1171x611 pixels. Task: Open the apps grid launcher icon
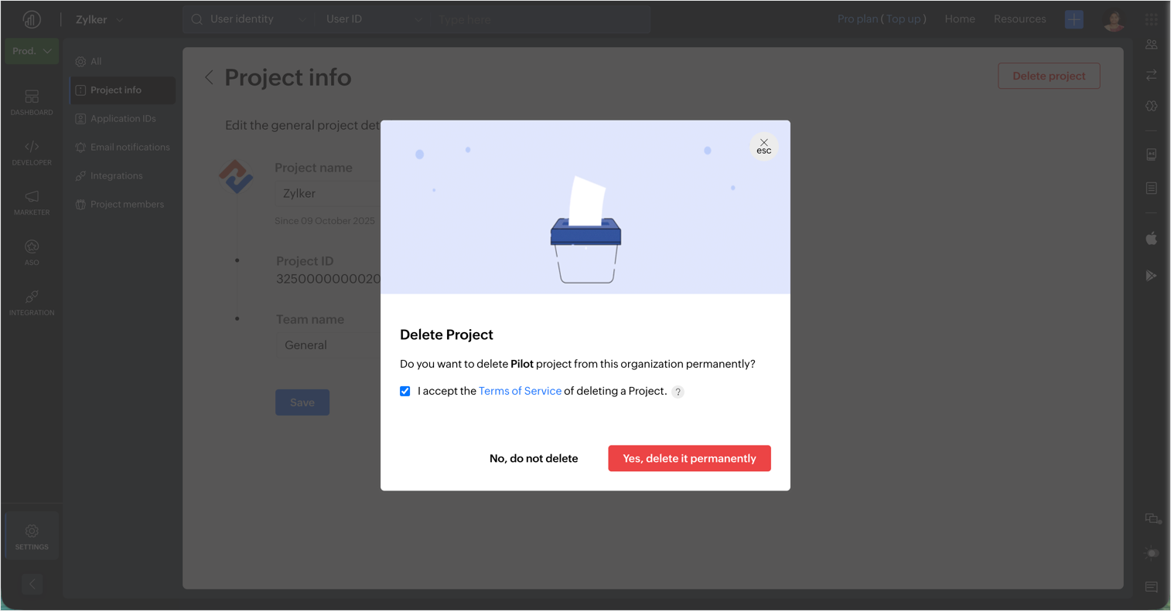pos(1151,19)
